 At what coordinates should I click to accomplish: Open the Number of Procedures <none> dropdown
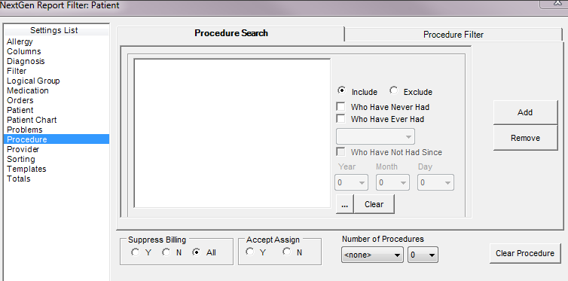(x=372, y=255)
